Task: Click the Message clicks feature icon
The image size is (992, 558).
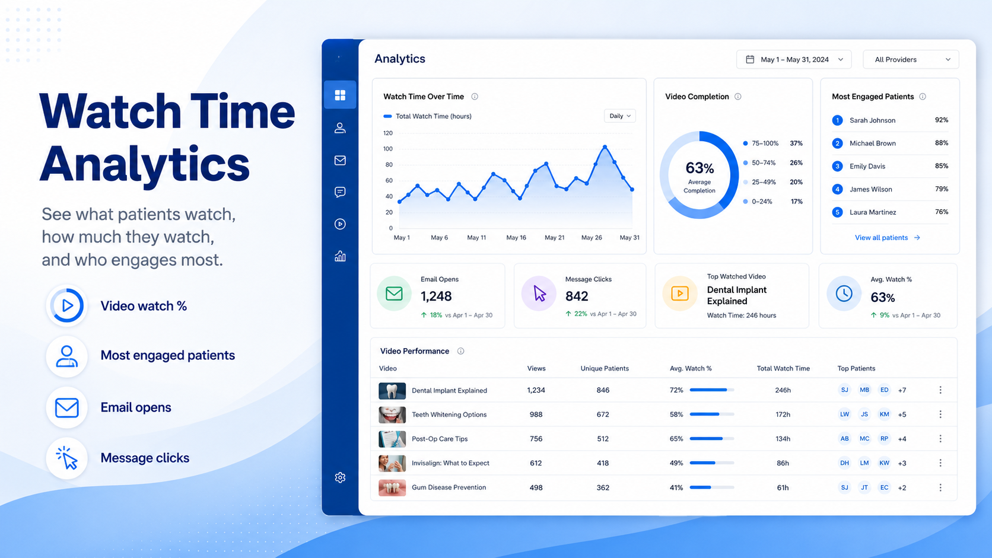Action: (x=67, y=458)
